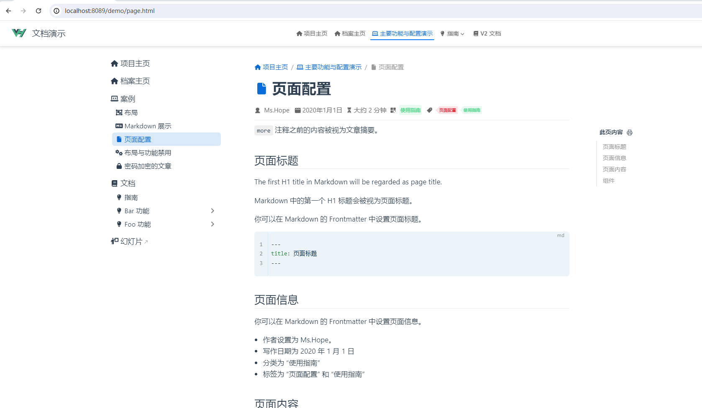Click the 指南 navbar lightbulb icon

coord(442,33)
